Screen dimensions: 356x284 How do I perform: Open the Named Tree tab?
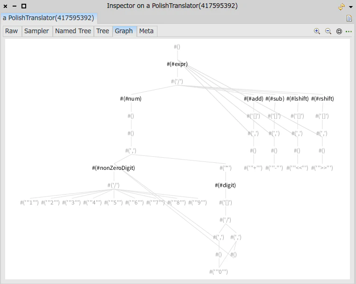(73, 31)
